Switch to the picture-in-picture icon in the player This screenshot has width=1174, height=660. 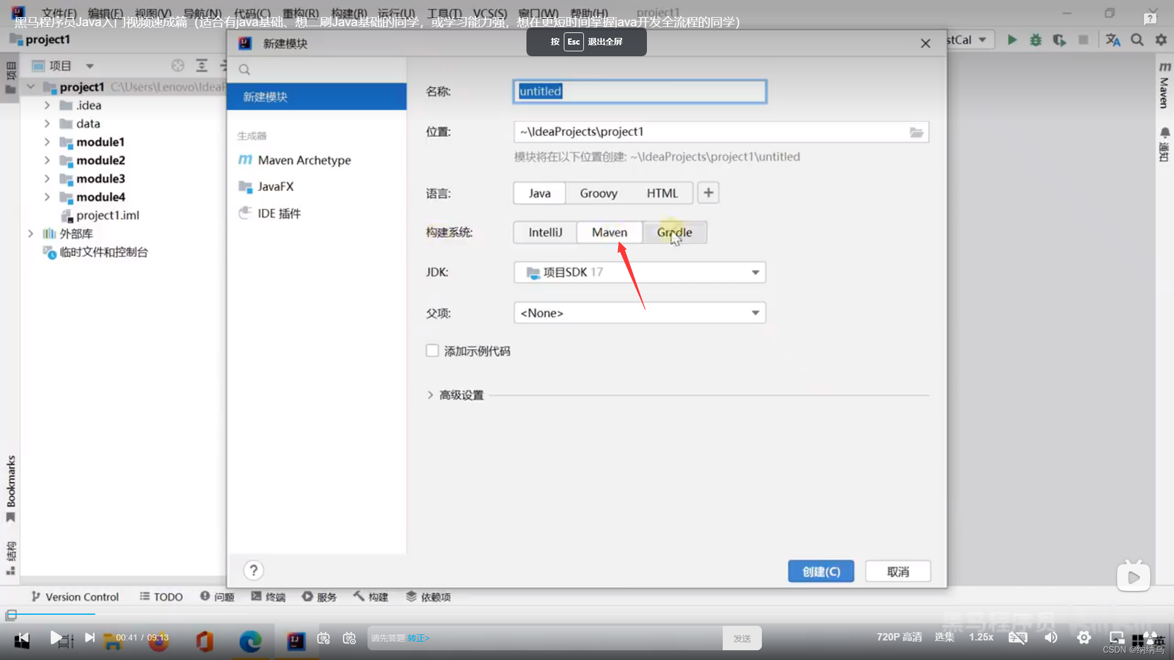point(1117,637)
